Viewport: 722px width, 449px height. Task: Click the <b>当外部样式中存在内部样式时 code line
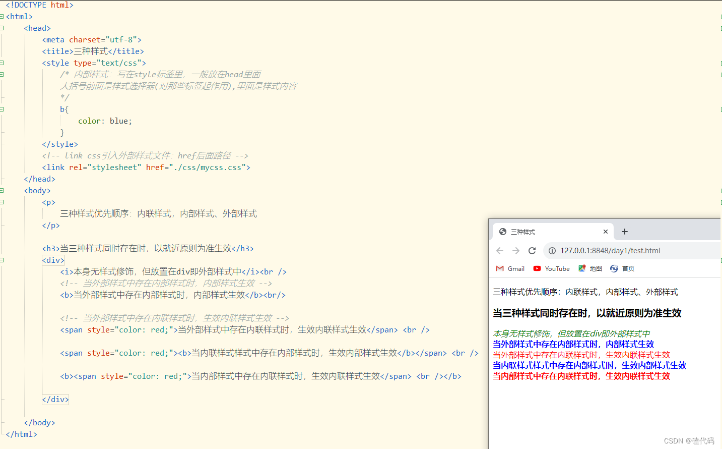(x=173, y=295)
